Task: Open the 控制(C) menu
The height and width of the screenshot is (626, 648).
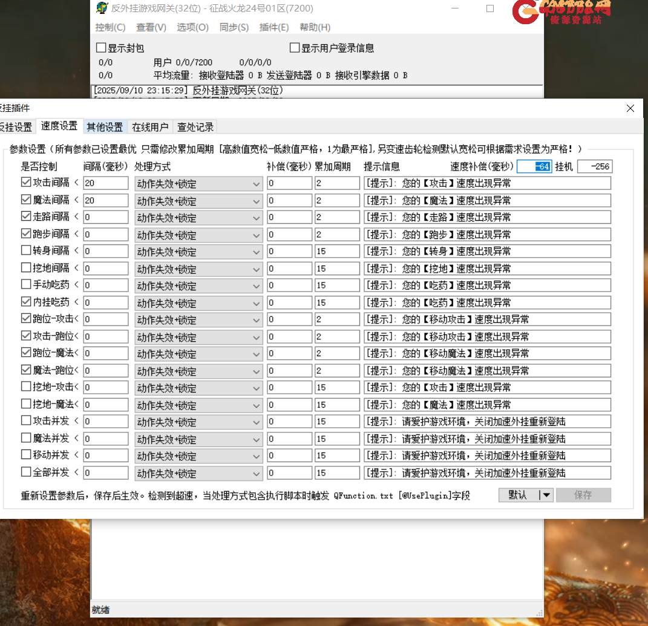Action: tap(110, 27)
